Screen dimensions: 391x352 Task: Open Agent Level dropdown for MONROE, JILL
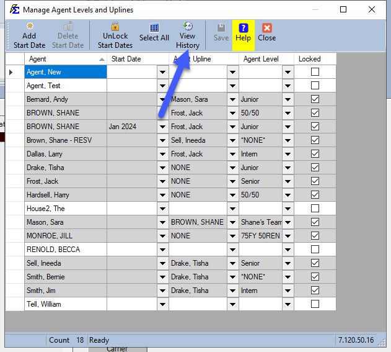tap(288, 236)
